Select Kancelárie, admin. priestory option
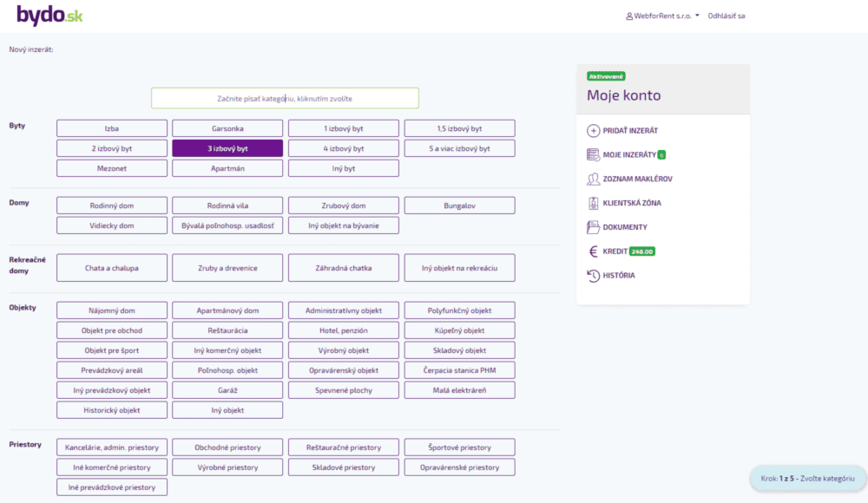Screen dimensions: 868x503 click(112, 447)
